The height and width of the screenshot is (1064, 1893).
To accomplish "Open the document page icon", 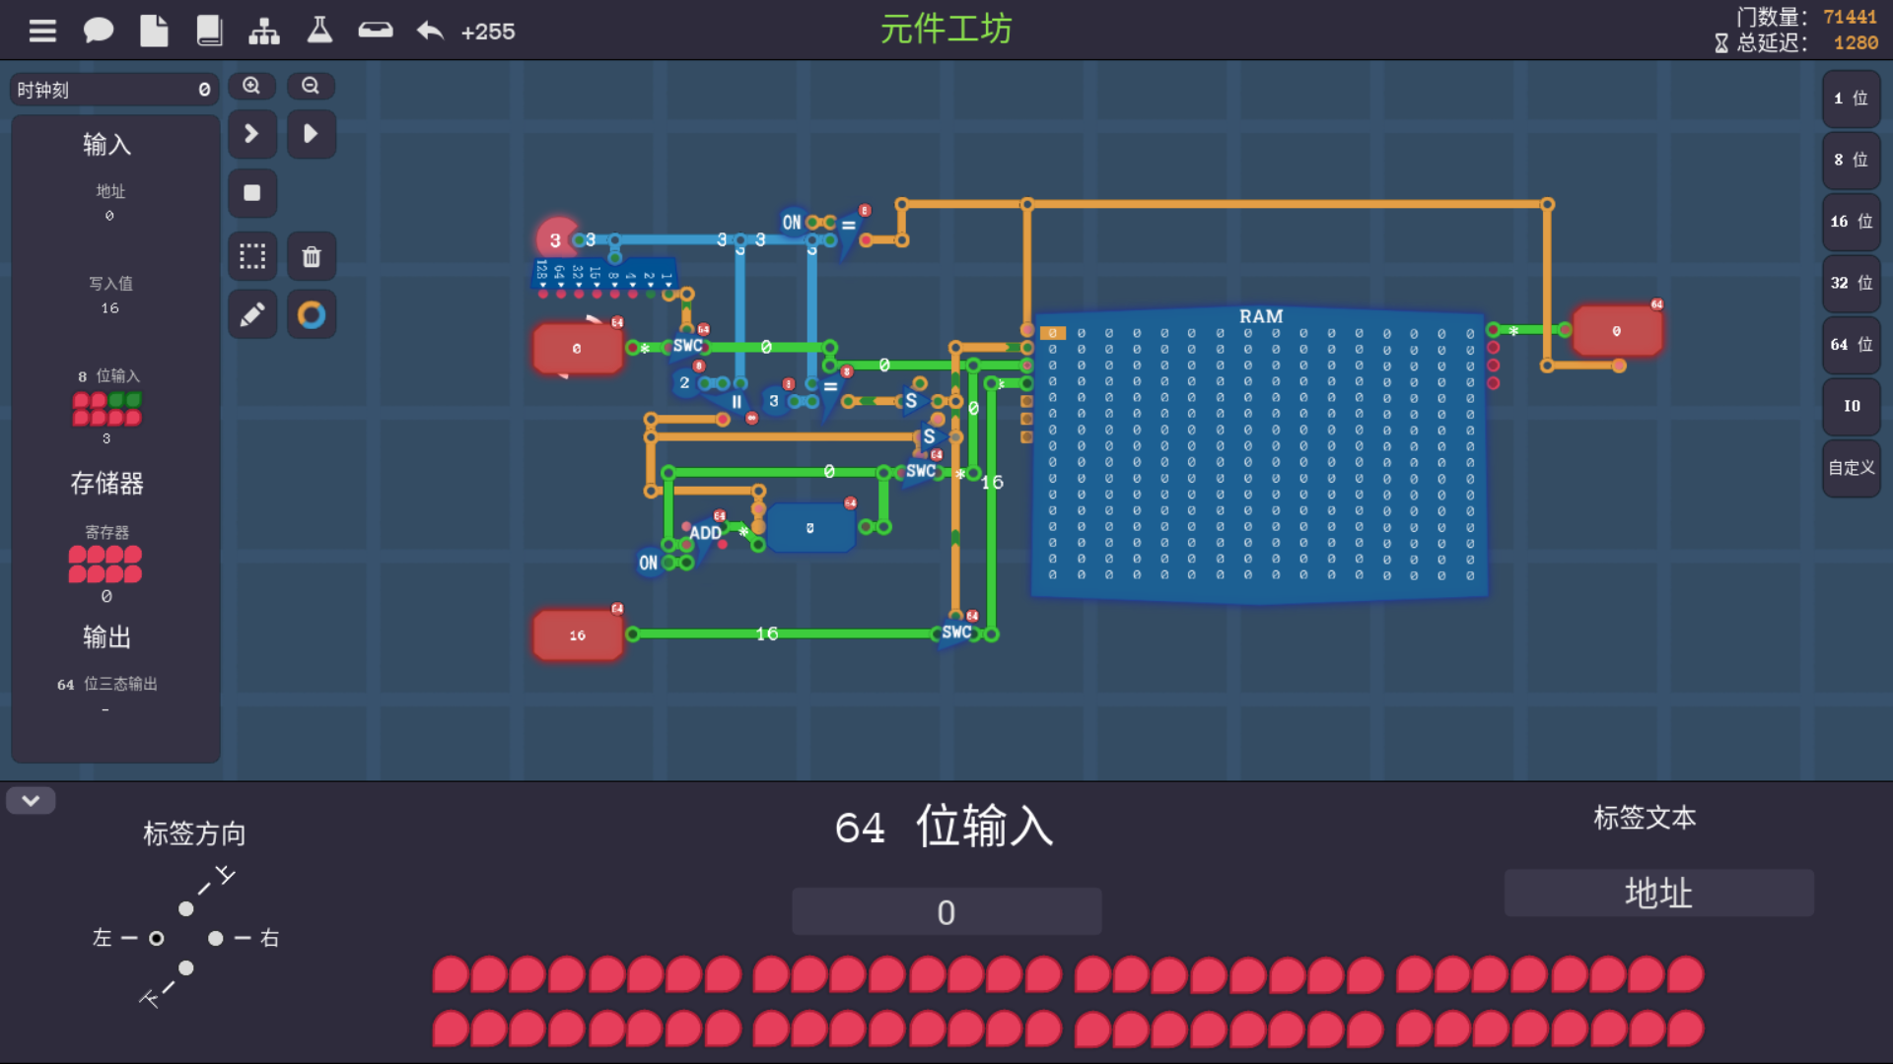I will point(154,32).
